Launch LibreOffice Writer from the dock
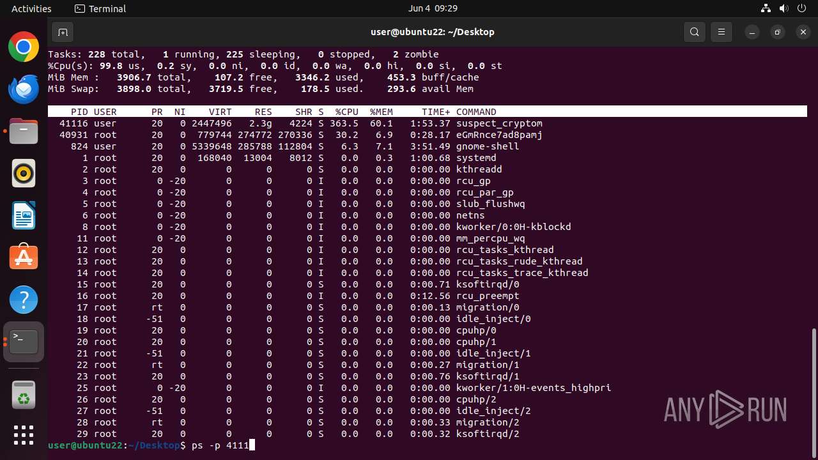The height and width of the screenshot is (460, 818). click(24, 215)
